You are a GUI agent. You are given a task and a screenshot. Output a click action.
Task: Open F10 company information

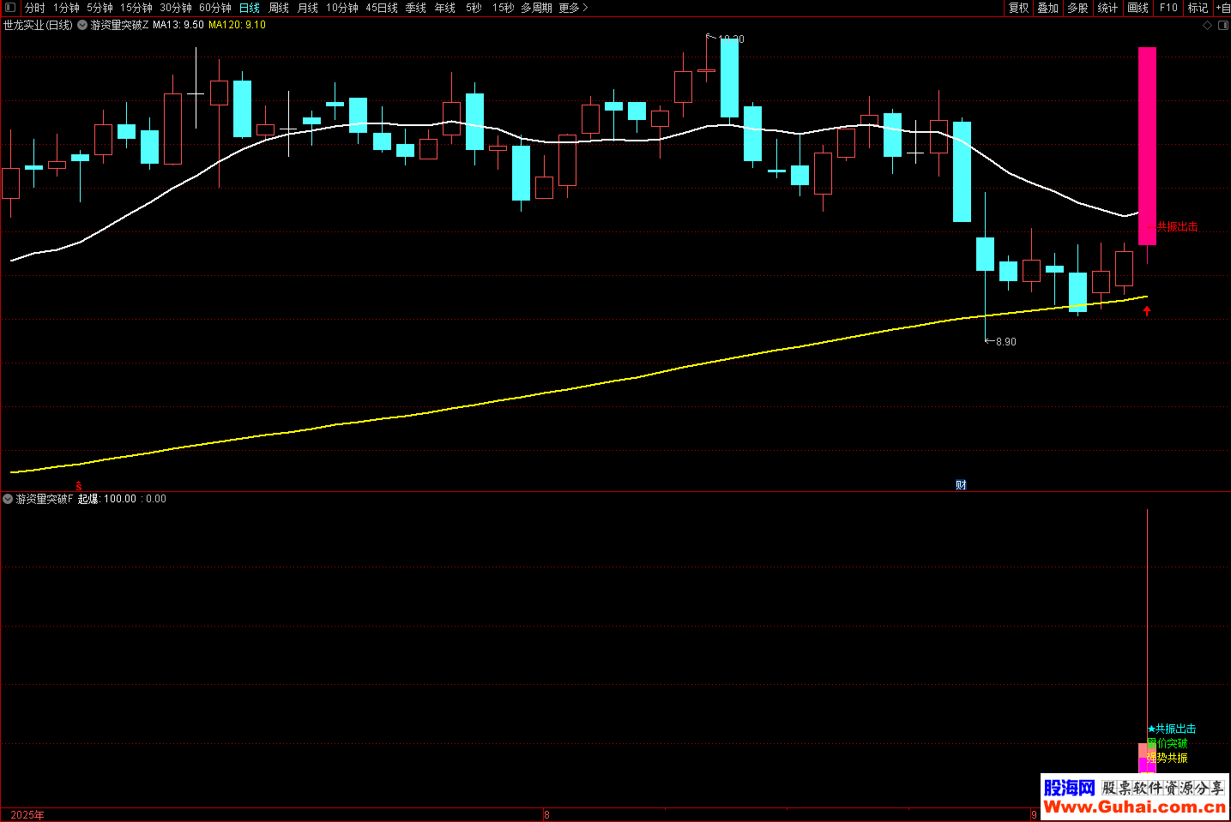[x=1168, y=8]
